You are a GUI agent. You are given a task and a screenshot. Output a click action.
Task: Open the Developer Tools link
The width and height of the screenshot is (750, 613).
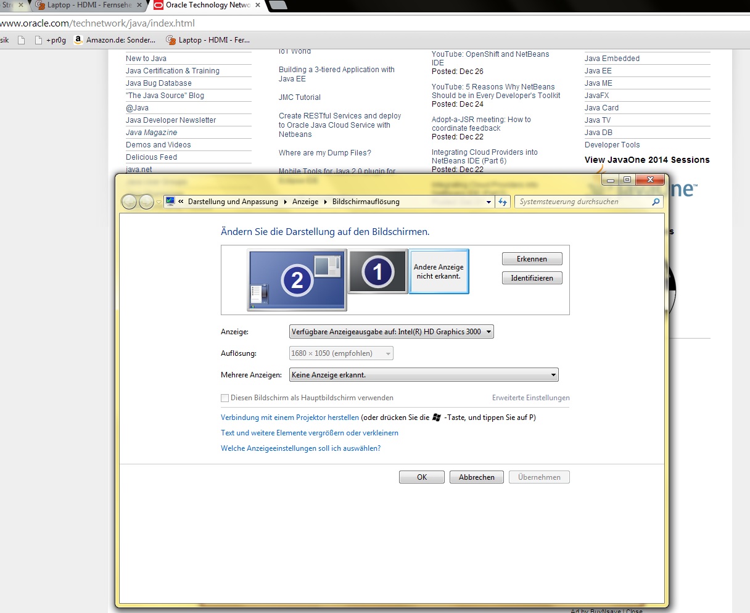(612, 145)
